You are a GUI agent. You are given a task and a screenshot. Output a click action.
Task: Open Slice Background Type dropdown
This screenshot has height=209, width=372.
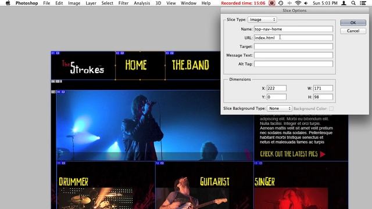click(x=279, y=109)
